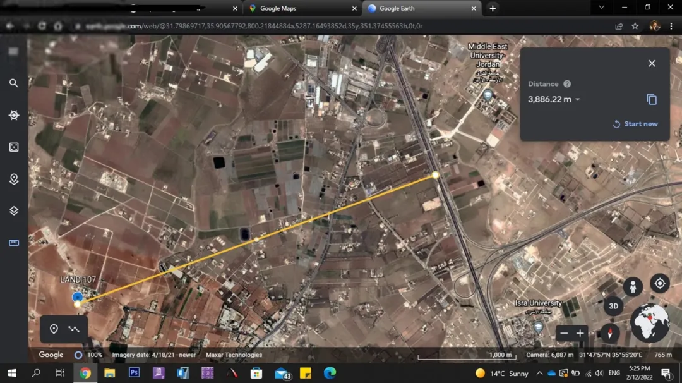Zoom in with the plus button
The width and height of the screenshot is (682, 383).
580,333
